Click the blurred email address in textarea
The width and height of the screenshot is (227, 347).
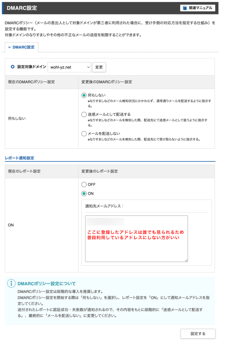(105, 222)
